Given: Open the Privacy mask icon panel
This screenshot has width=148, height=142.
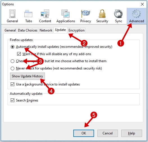Looking at the screenshot, I should pos(86,16).
